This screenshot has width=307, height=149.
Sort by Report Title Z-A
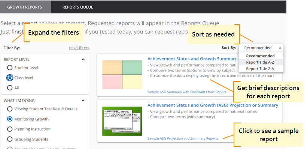tap(260, 69)
